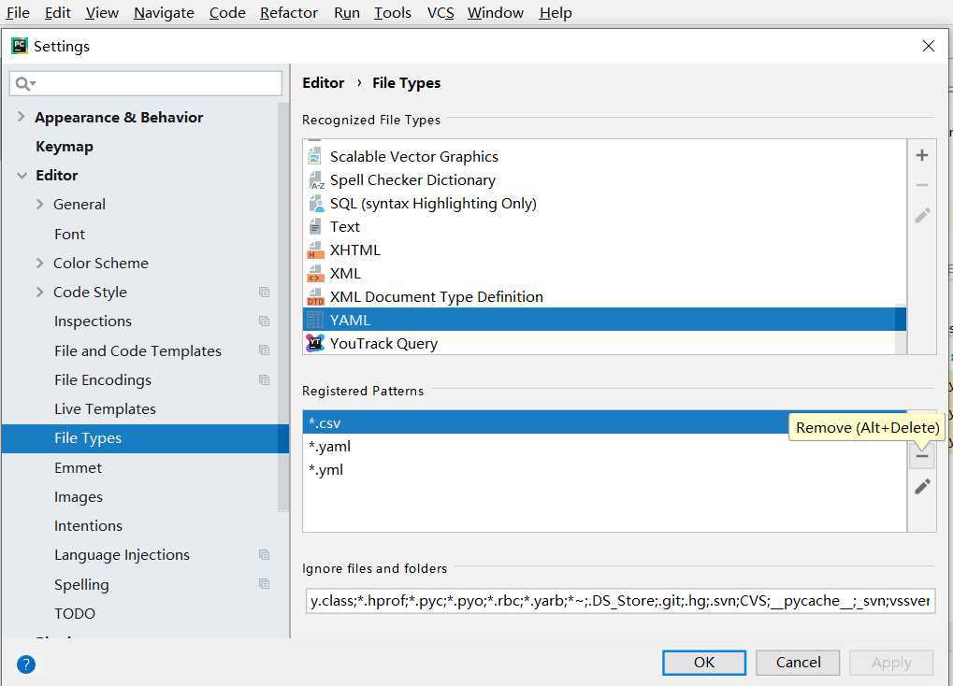Screen dimensions: 953x686
Task: Click the SQL file type icon
Action: click(316, 204)
